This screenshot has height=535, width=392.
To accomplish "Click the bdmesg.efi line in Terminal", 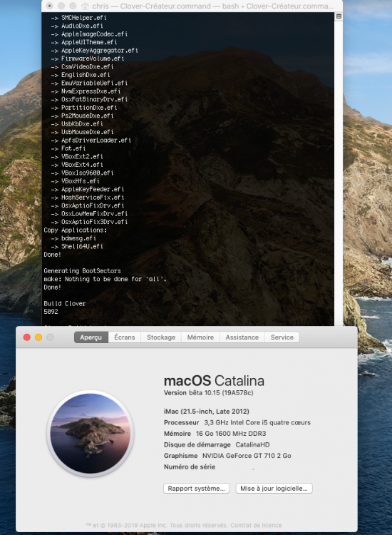I will [x=73, y=238].
